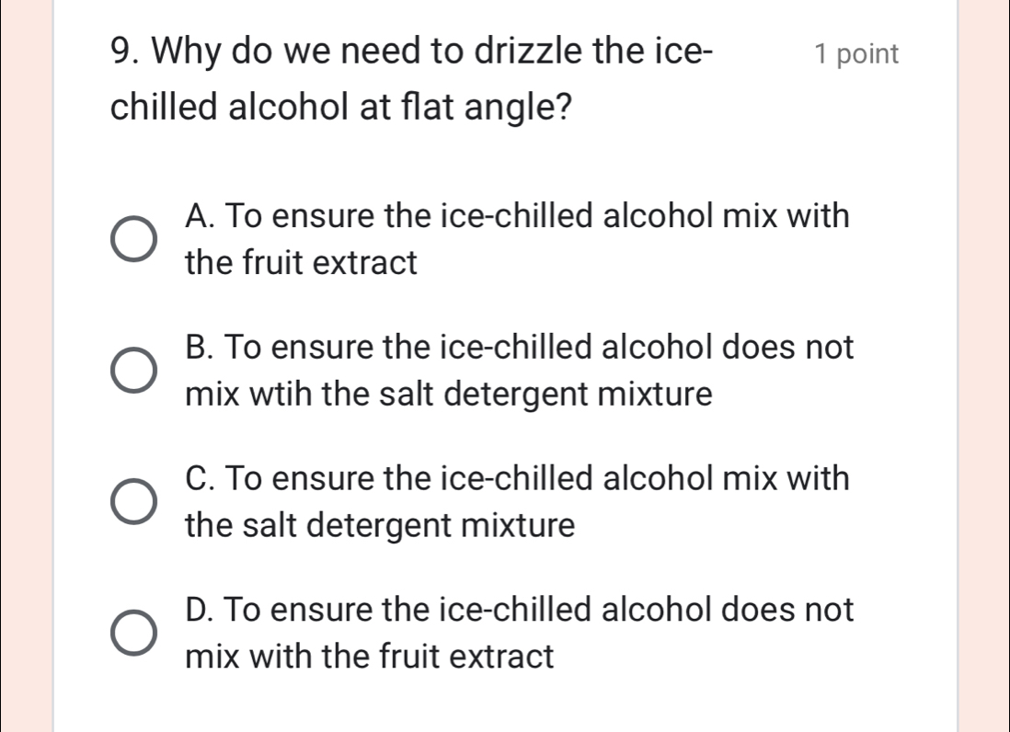Click the pink margin left of the question card
The width and height of the screenshot is (1010, 732).
click(x=27, y=366)
